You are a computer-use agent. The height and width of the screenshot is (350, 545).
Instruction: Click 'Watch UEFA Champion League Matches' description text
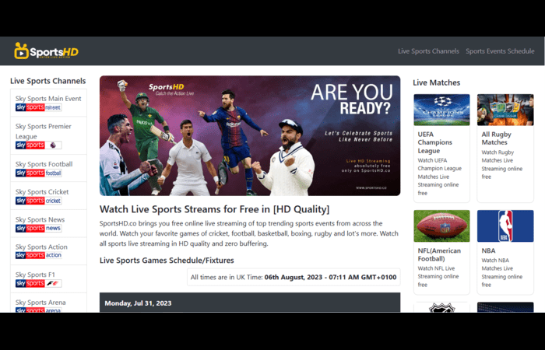click(439, 177)
